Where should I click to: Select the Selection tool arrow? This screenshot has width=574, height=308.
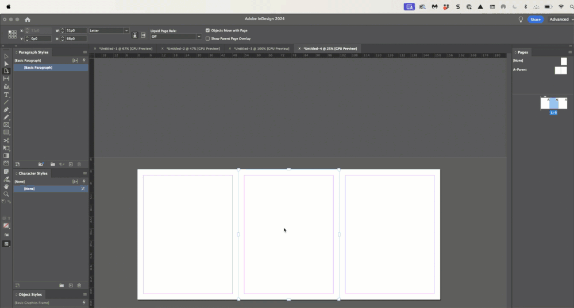click(x=6, y=56)
